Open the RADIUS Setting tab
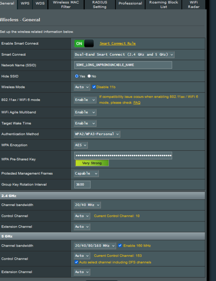 pos(100,4)
